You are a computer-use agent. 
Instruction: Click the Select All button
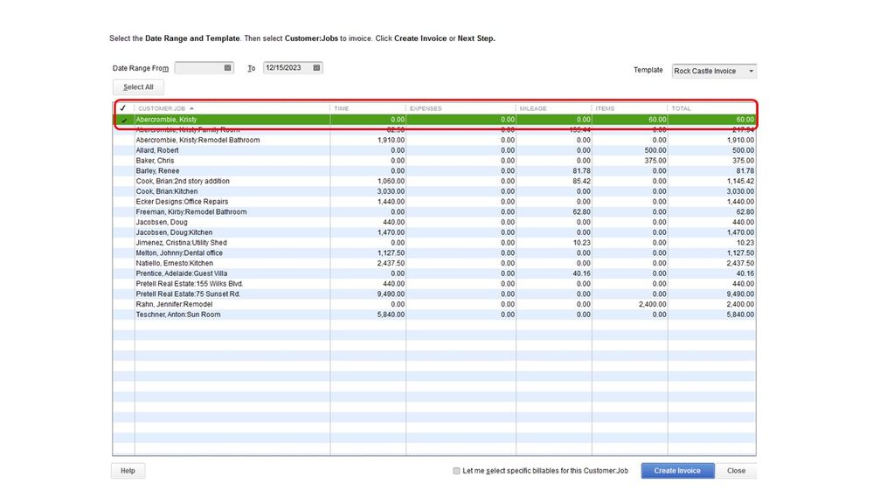[138, 86]
